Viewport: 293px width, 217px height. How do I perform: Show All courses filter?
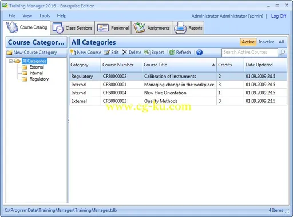282,42
